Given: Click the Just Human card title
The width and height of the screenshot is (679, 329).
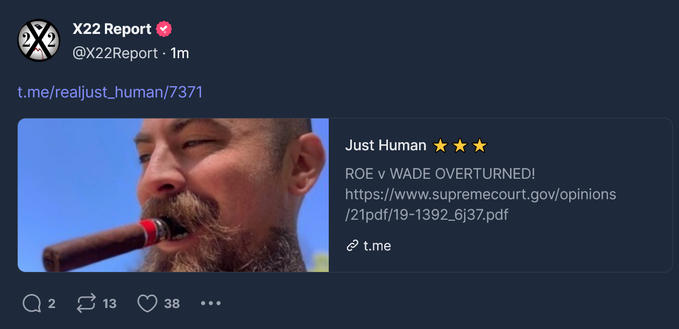Looking at the screenshot, I should (x=385, y=145).
